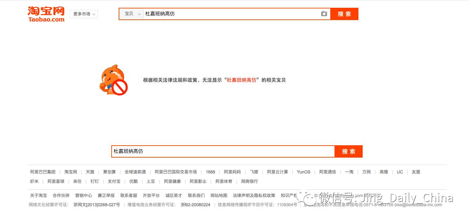The image size is (469, 220).
Task: Open 天猫 footer link
Action: click(90, 172)
